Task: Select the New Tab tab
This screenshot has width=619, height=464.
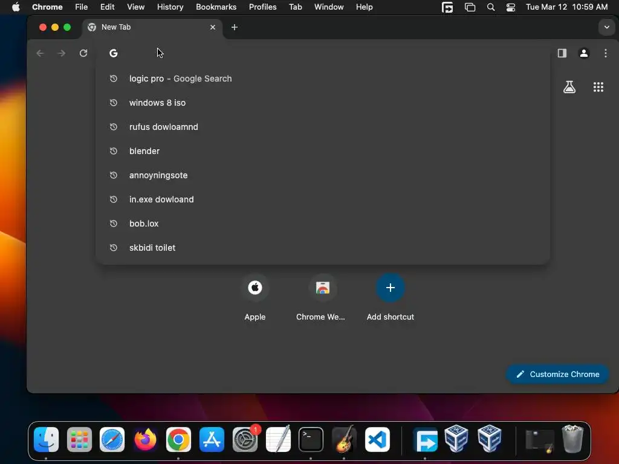Action: point(152,27)
